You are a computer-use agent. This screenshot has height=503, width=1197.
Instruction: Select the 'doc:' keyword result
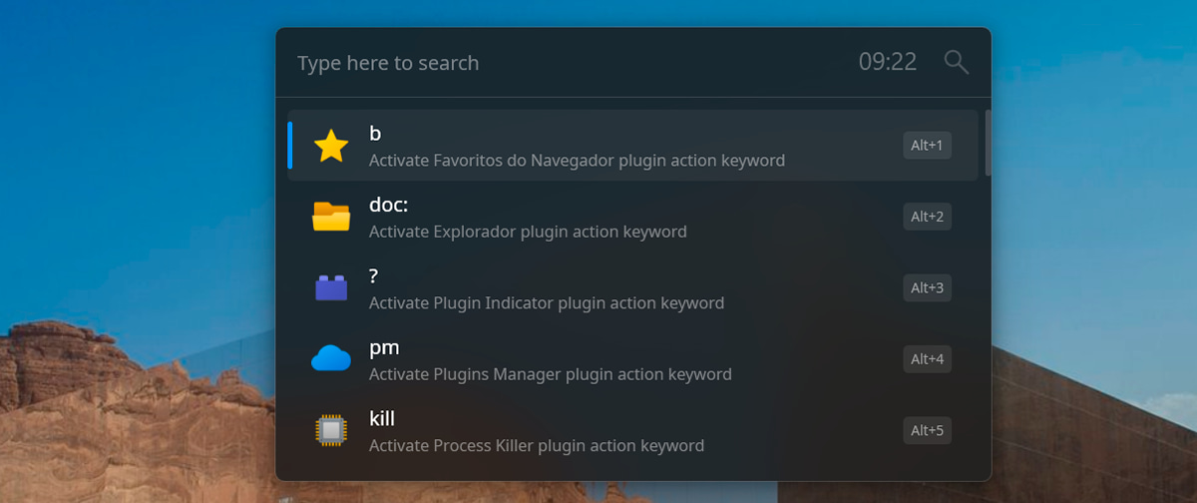coord(632,217)
